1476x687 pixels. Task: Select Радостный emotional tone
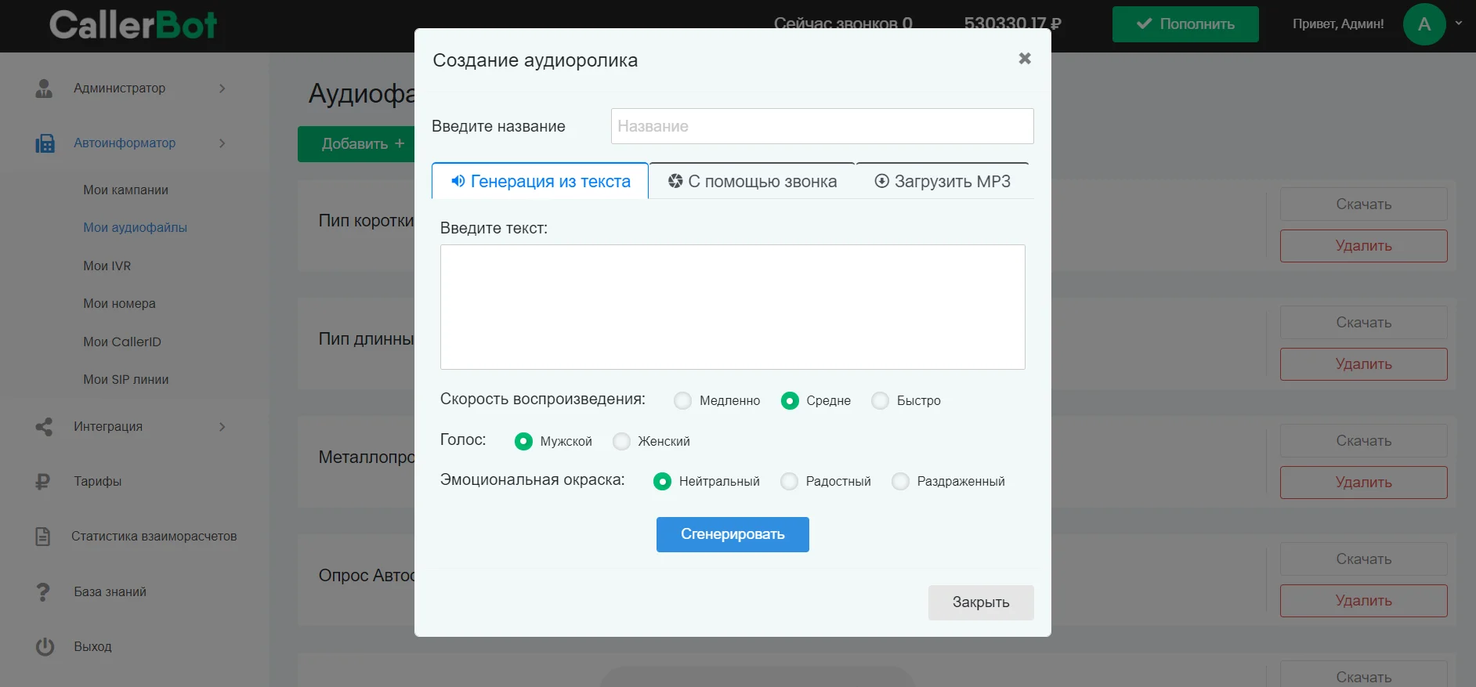[x=789, y=482]
